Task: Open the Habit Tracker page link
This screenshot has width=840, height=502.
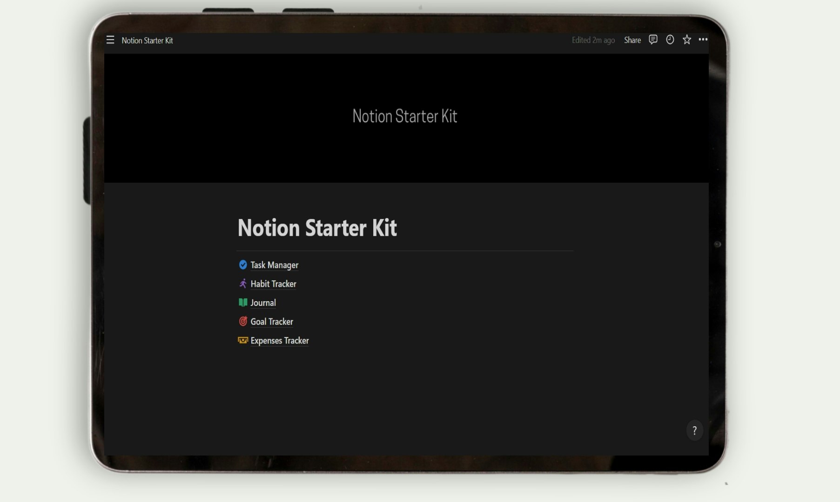Action: click(x=273, y=284)
